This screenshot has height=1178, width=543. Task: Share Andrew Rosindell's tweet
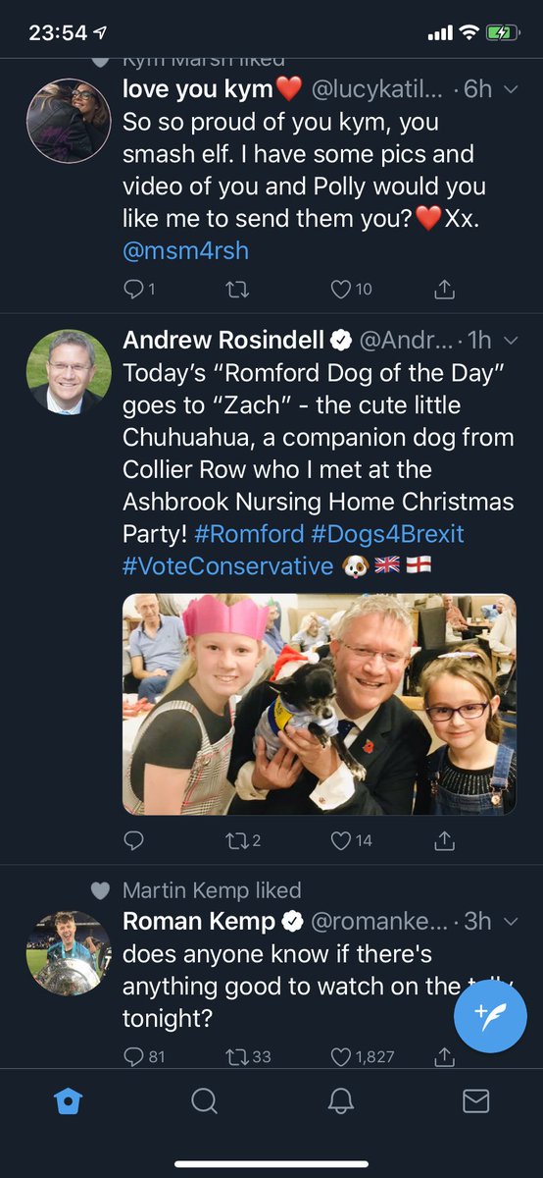tap(445, 840)
